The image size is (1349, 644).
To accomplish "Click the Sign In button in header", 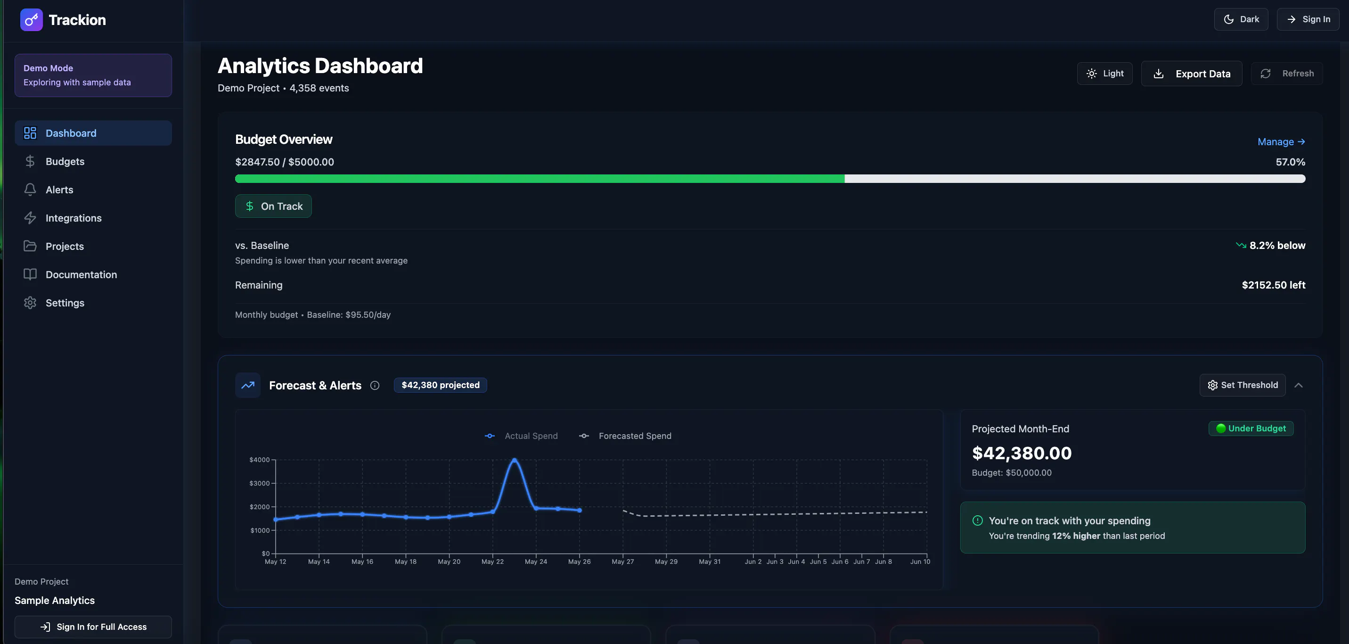I will (1308, 19).
